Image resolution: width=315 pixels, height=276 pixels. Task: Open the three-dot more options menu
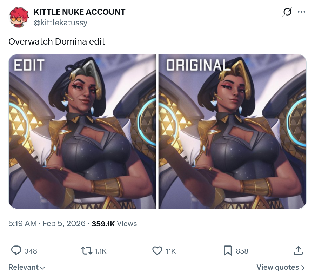click(x=302, y=12)
